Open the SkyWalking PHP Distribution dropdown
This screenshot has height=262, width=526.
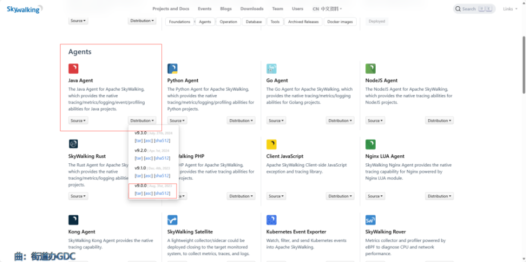(241, 196)
